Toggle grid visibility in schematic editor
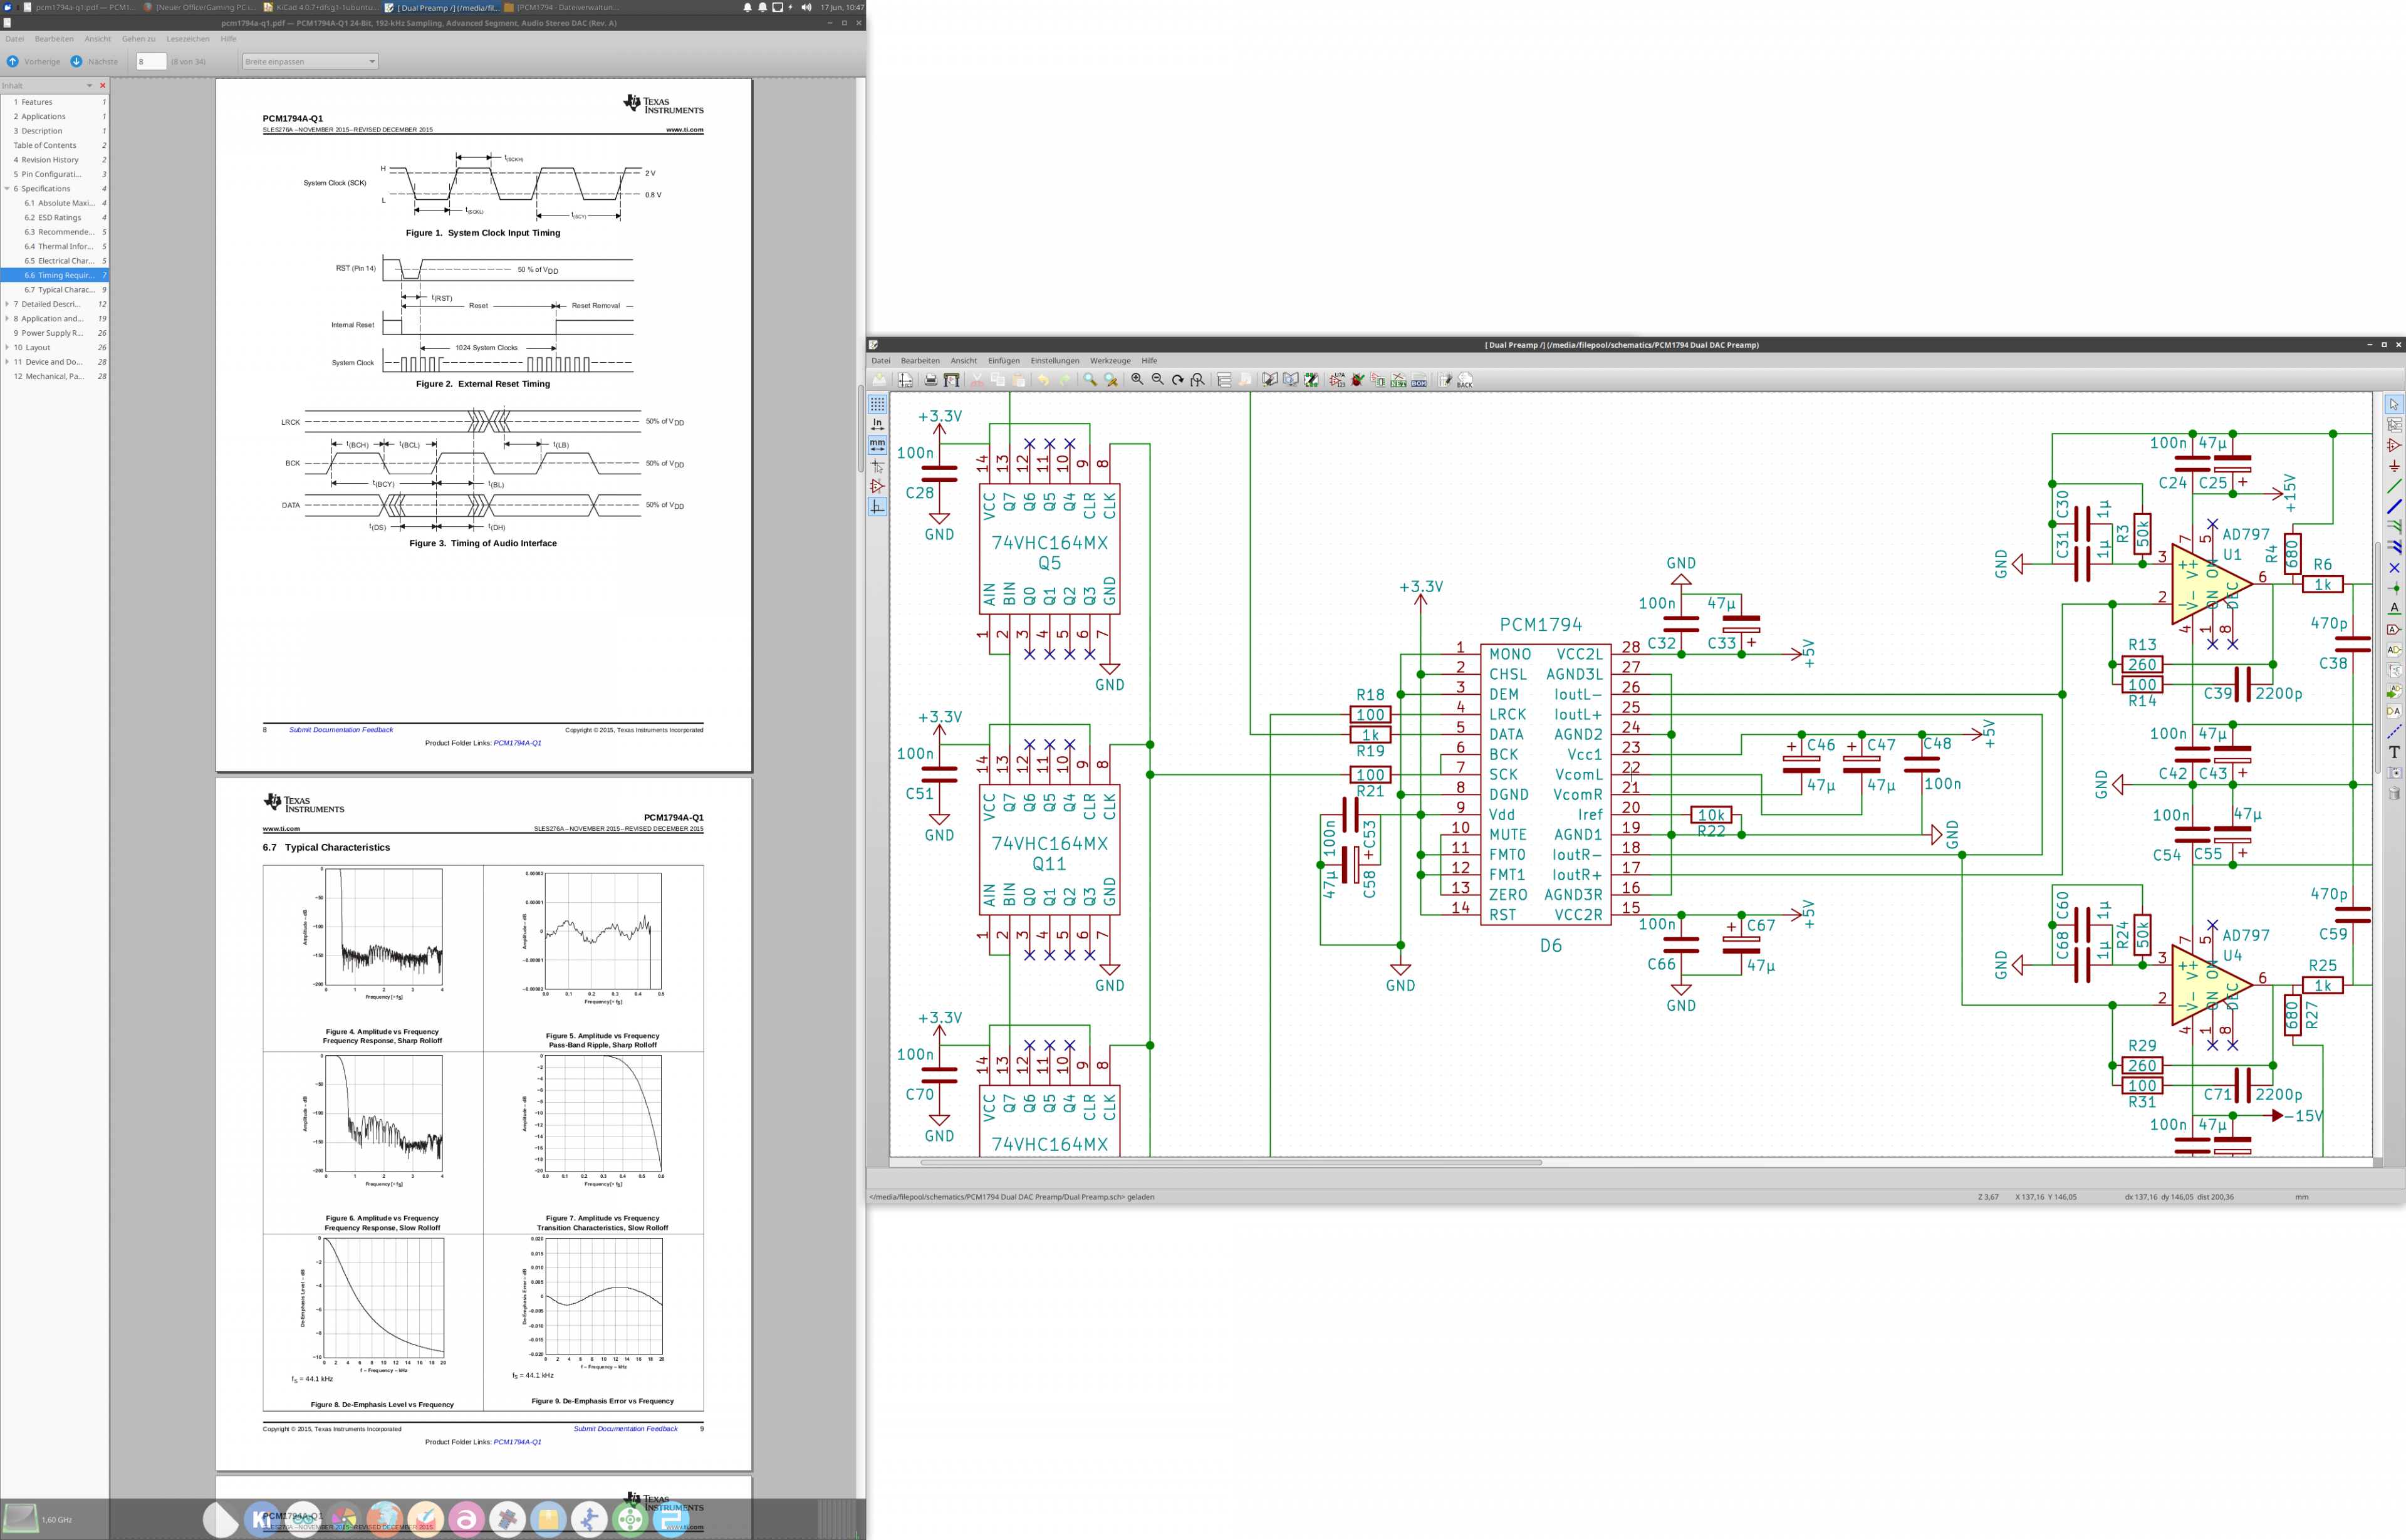 click(877, 404)
